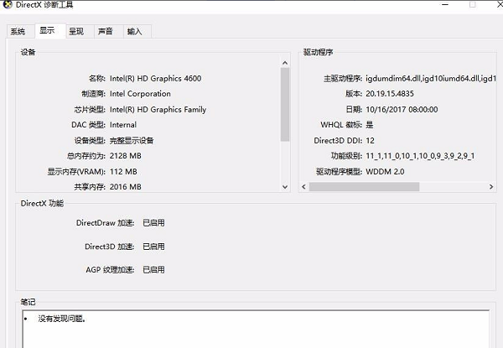Minimize the DirectX diagnostic window
The height and width of the screenshot is (348, 503).
[445, 4]
